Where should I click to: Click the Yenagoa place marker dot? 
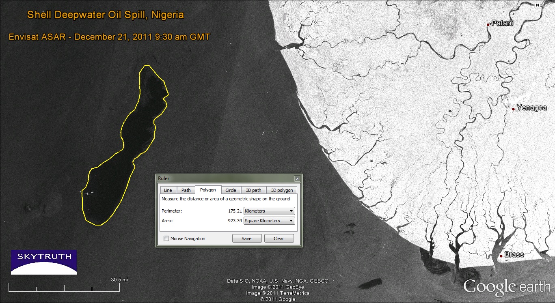(x=513, y=109)
